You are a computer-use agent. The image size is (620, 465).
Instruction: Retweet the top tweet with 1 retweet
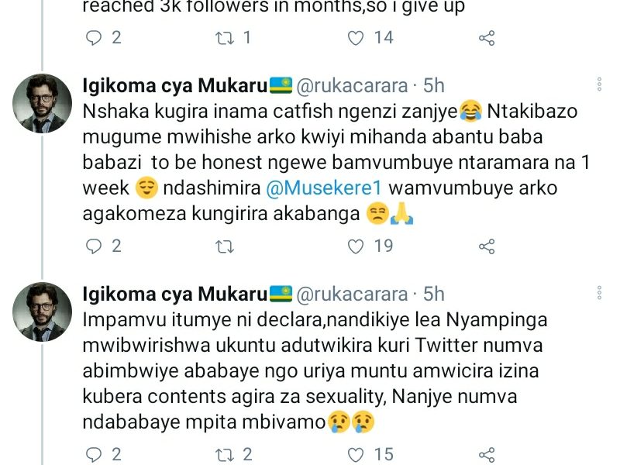click(x=226, y=37)
